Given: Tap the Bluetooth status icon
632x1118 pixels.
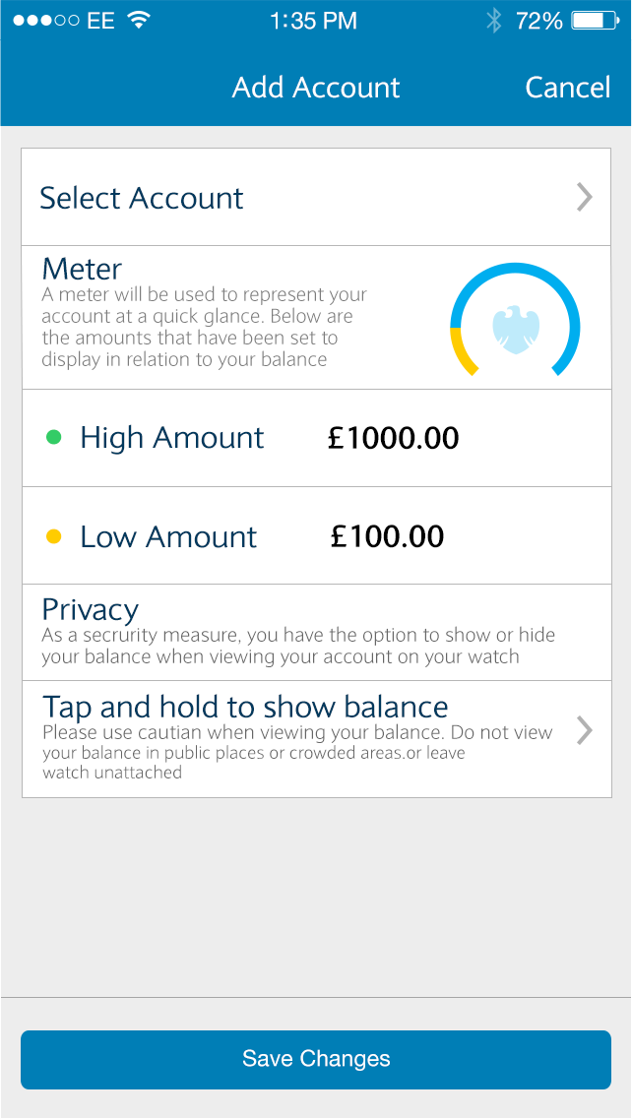Looking at the screenshot, I should click(493, 21).
